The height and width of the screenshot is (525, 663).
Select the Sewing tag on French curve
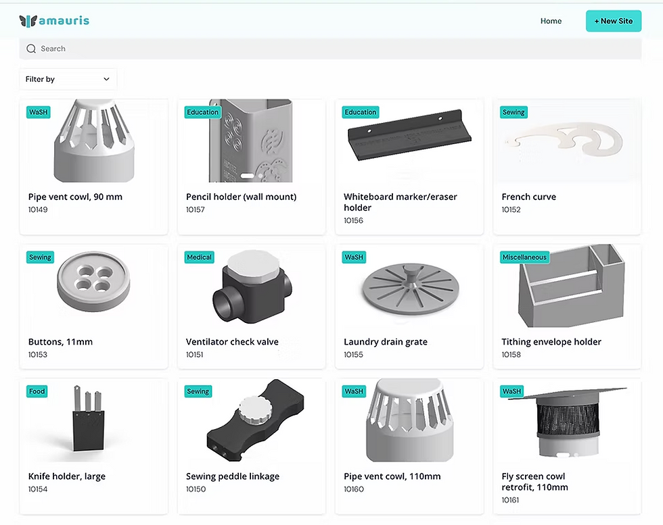513,112
